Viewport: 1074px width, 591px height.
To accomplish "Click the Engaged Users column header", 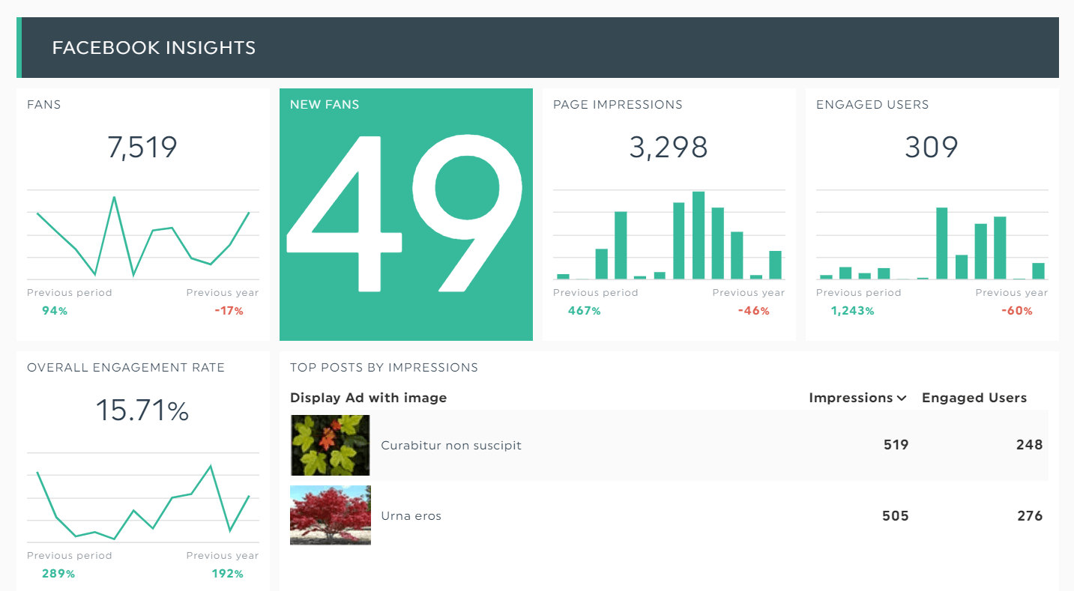I will [x=974, y=398].
